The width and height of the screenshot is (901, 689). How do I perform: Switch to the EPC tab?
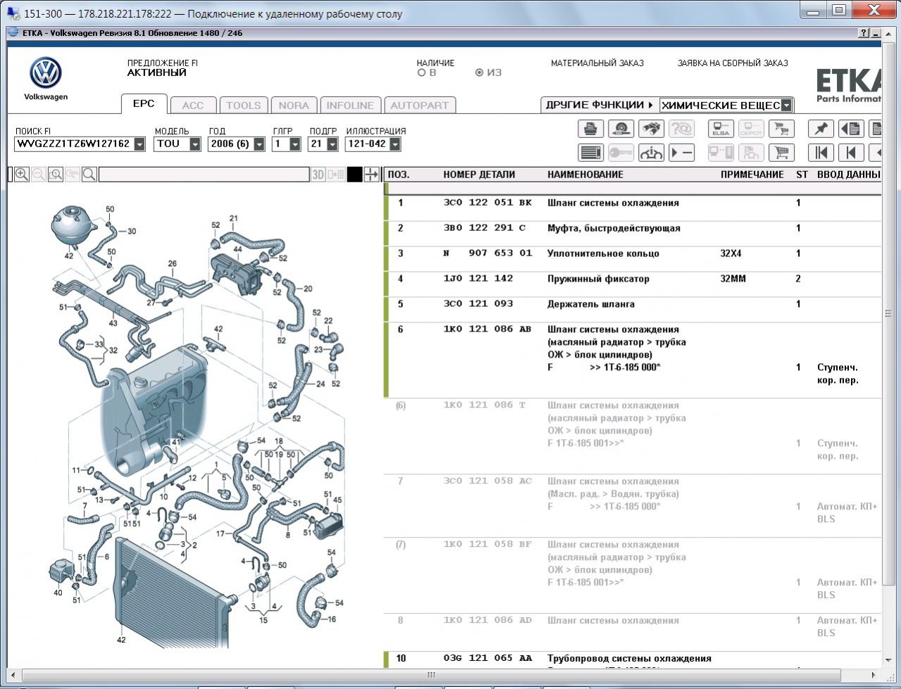pyautogui.click(x=144, y=103)
